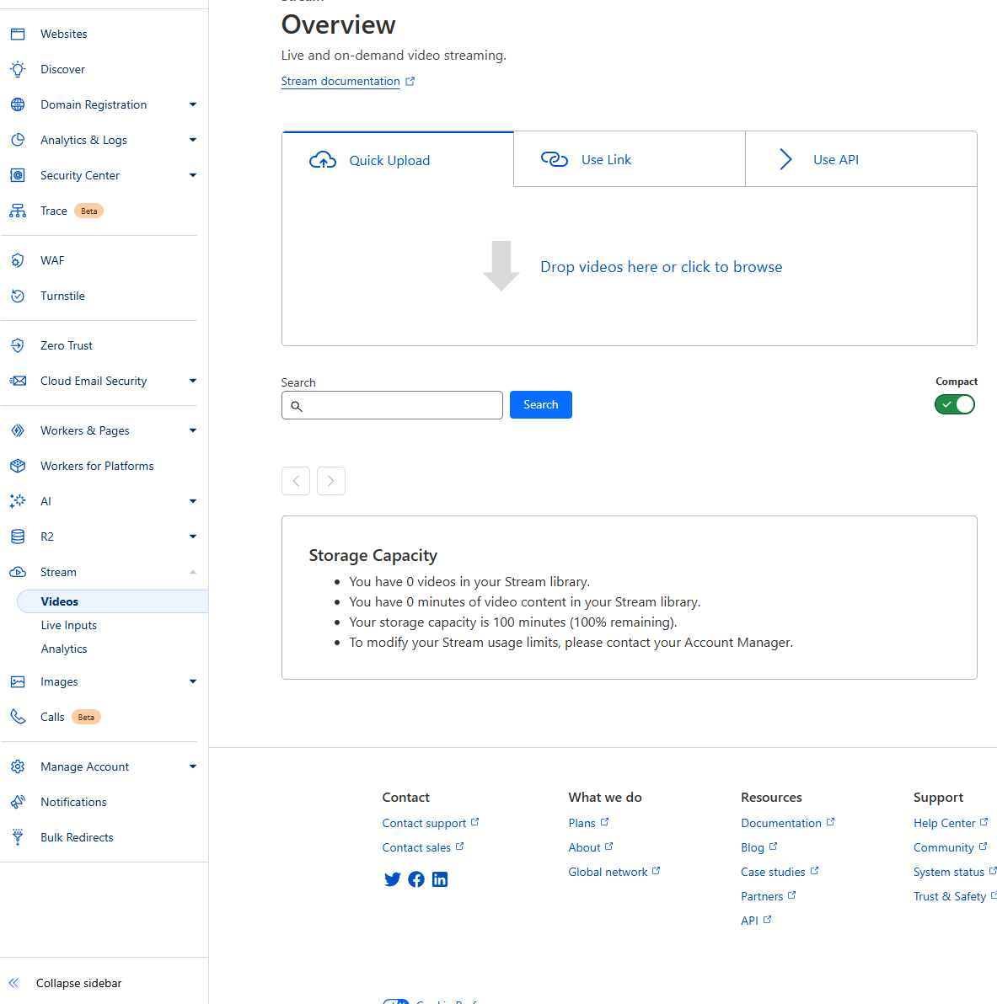Click the Trace network icon

[18, 211]
